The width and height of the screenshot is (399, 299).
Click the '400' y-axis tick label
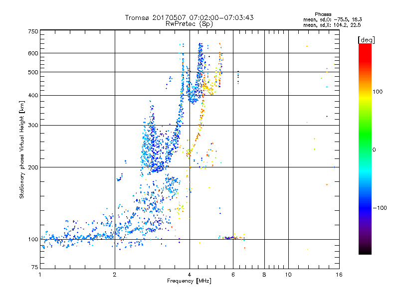click(33, 96)
